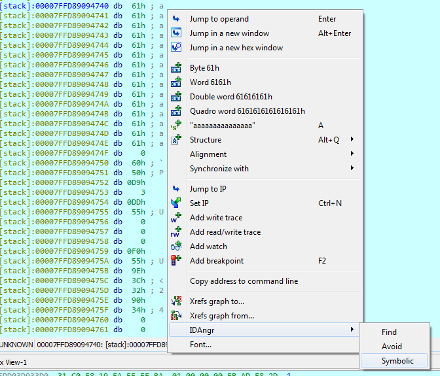Viewport: 440px width, 376px height.
Task: Convert to Quadro word 6161616161616161h
Action: (265, 111)
